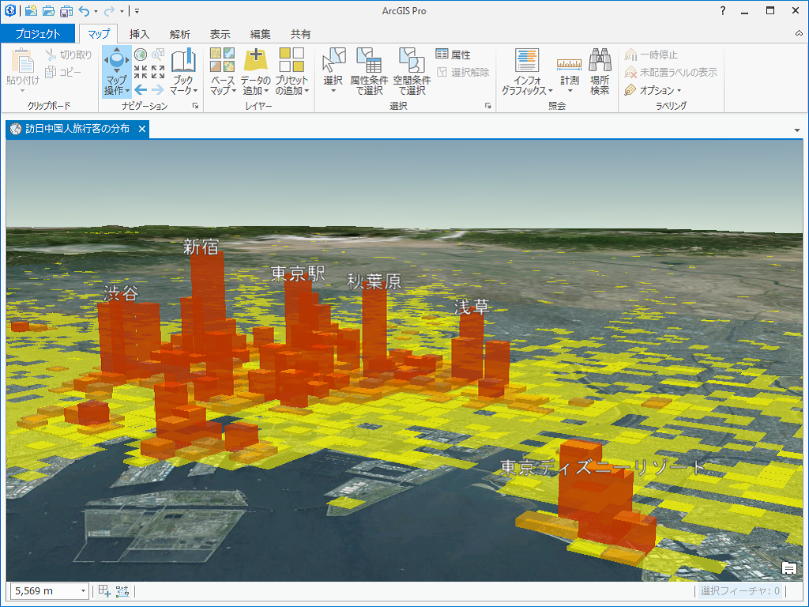Open the undo history dropdown arrow
Viewport: 809px width, 607px height.
[96, 11]
